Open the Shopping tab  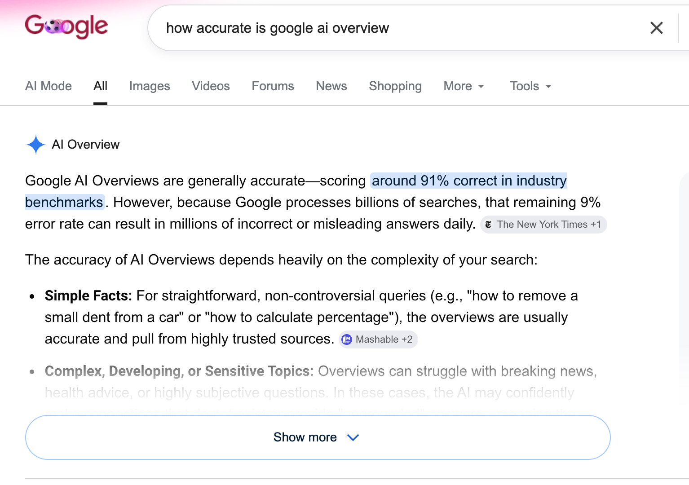(395, 86)
